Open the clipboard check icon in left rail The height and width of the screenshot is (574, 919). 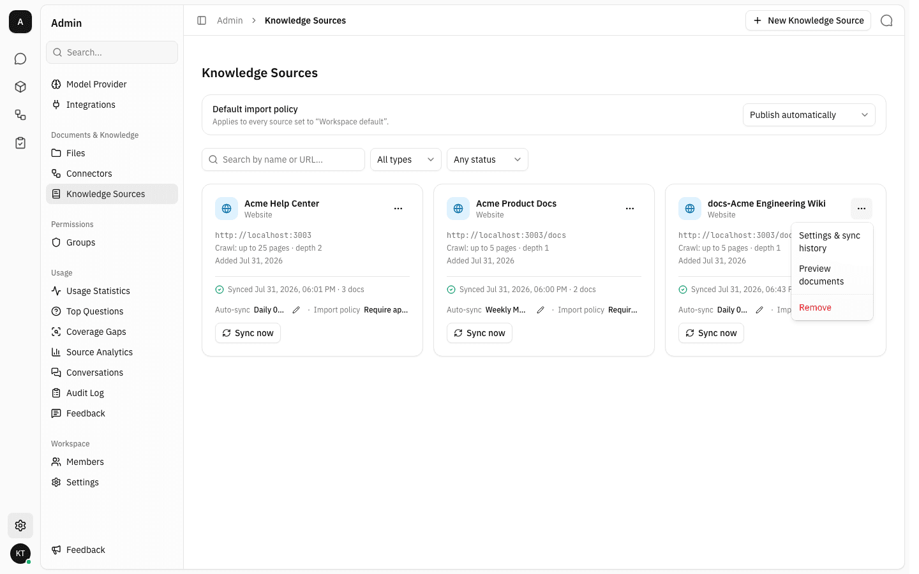point(20,143)
